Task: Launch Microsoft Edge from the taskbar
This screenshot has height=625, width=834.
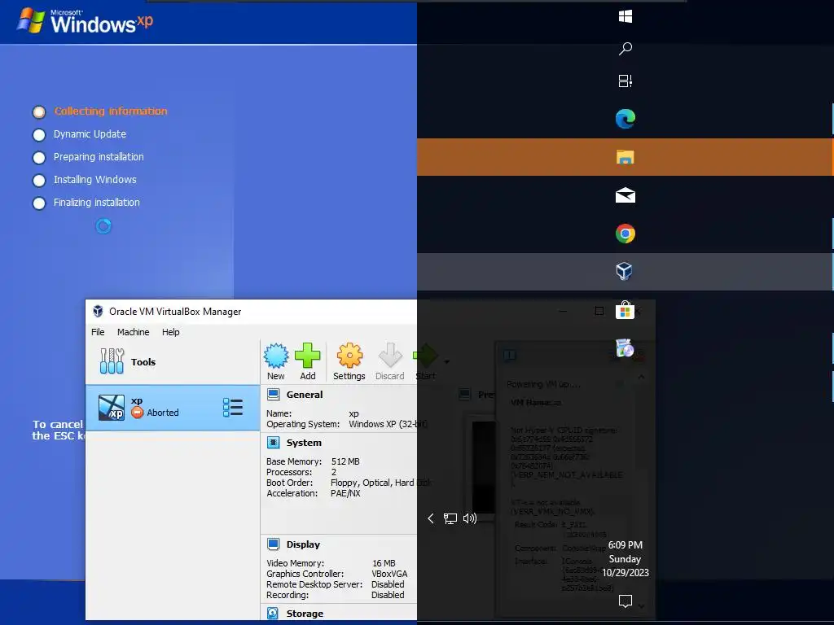Action: [x=625, y=119]
